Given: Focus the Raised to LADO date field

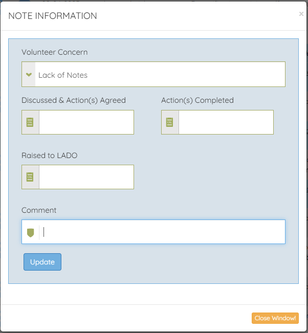Looking at the screenshot, I should [x=86, y=177].
